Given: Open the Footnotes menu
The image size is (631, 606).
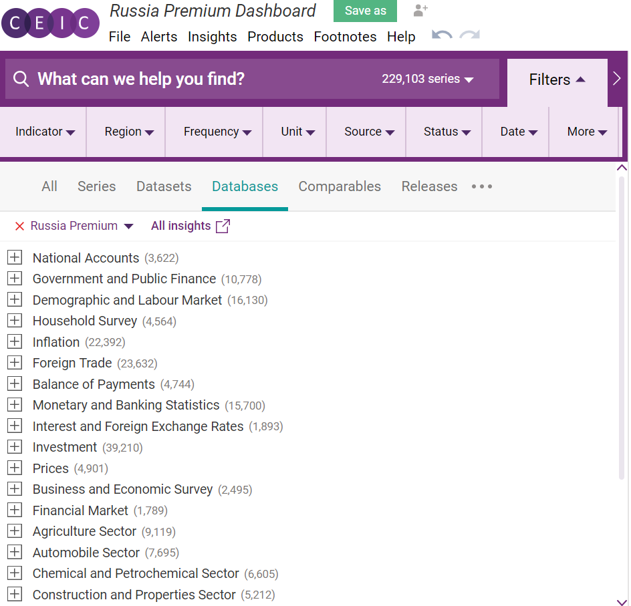Looking at the screenshot, I should [346, 37].
